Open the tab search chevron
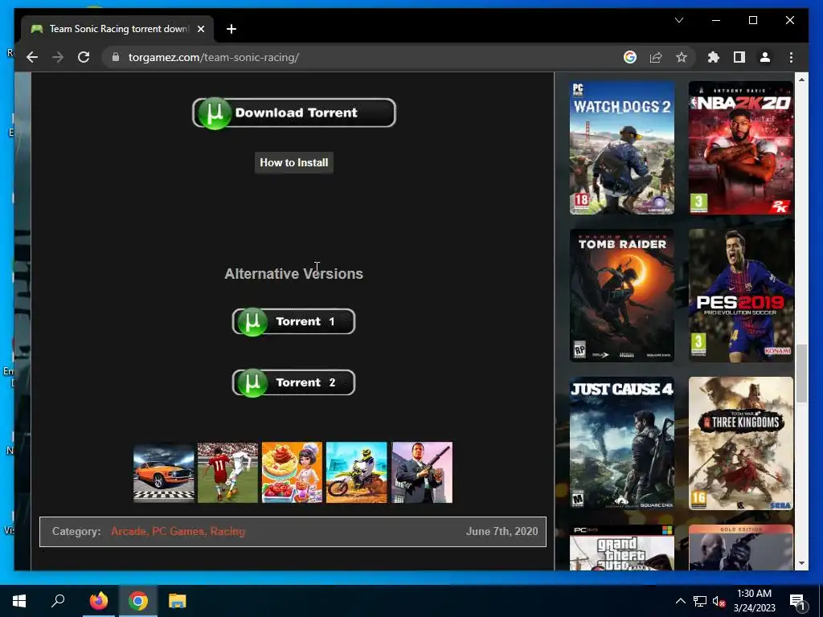This screenshot has width=823, height=617. point(678,20)
